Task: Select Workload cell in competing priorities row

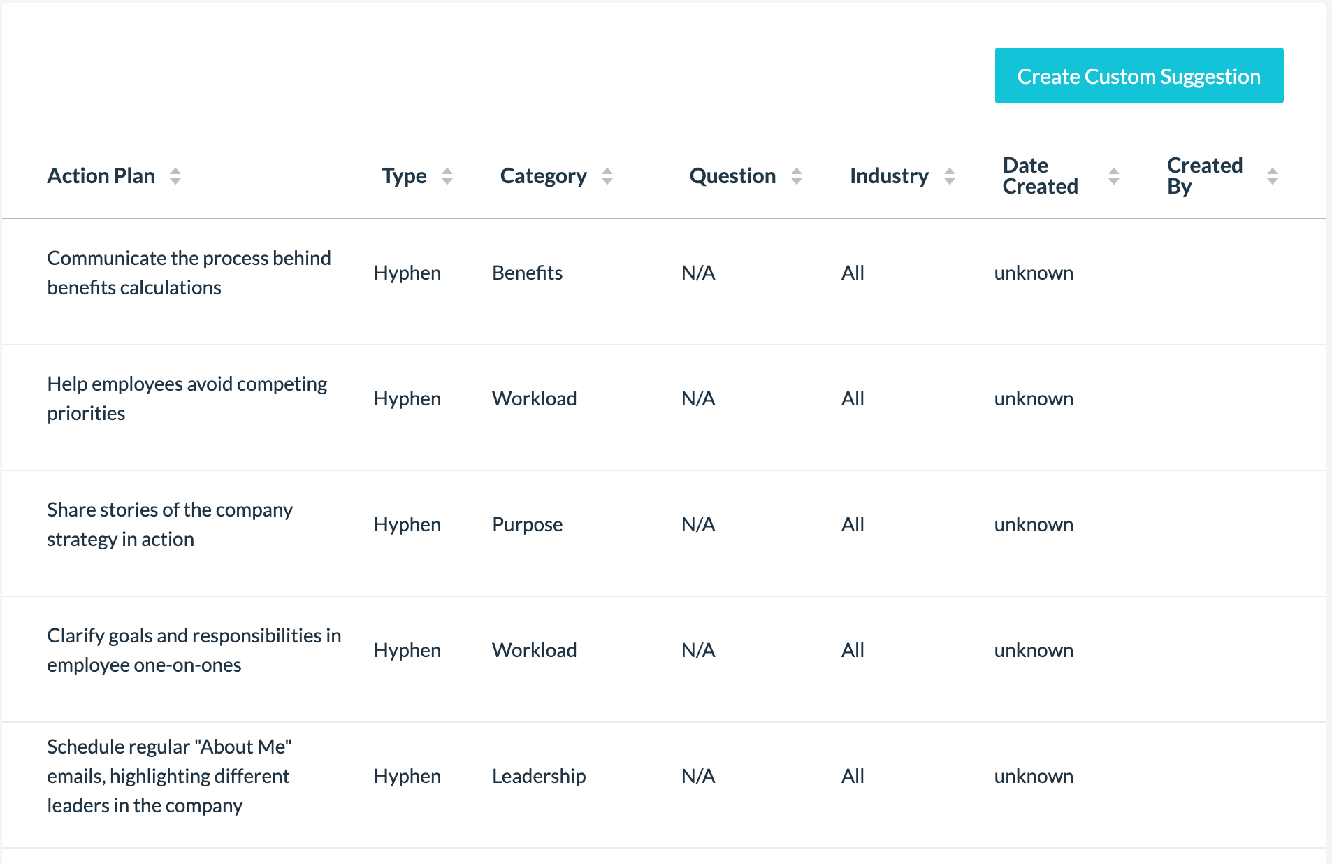Action: 534,398
